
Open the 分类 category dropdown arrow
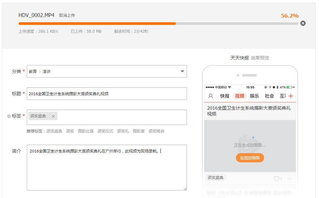point(182,71)
